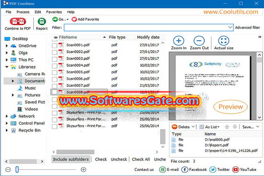Viewport: 264px width, 176px height.
Task: Click the file list horizontal scrollbar
Action: point(75,152)
